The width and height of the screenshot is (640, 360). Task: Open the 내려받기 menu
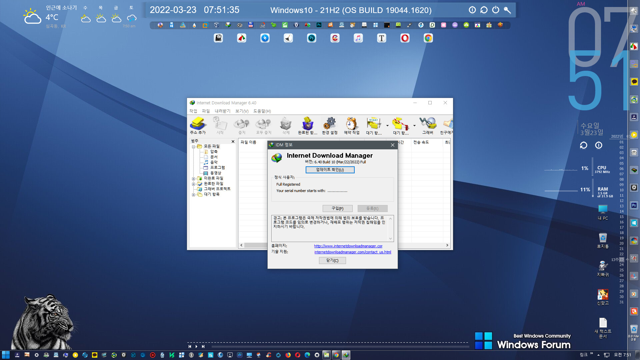tap(223, 111)
